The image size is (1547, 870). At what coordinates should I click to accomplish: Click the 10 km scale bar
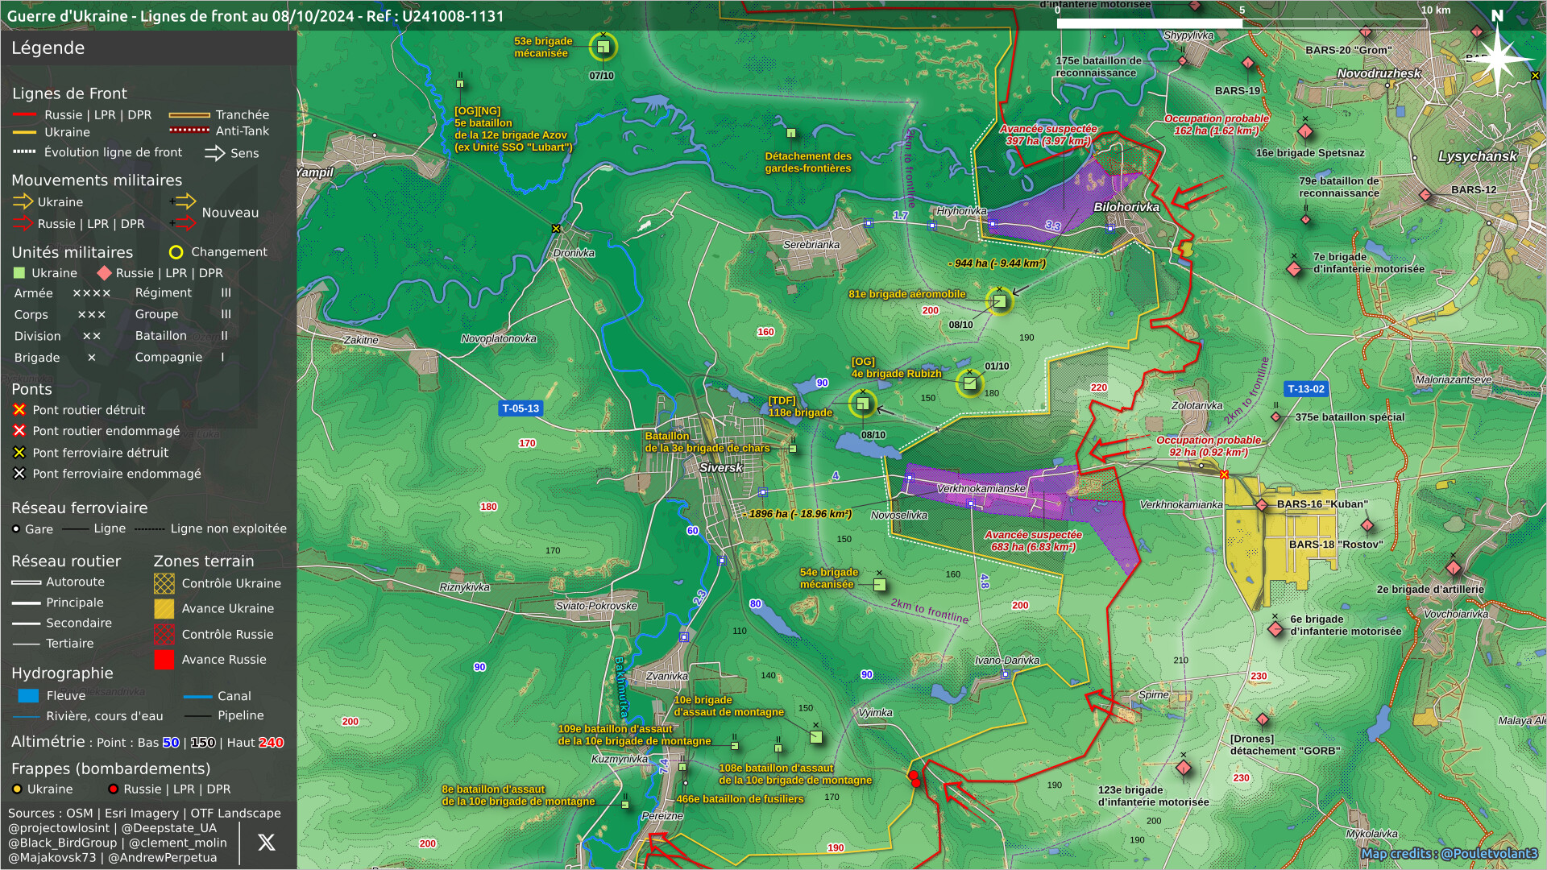(1241, 23)
